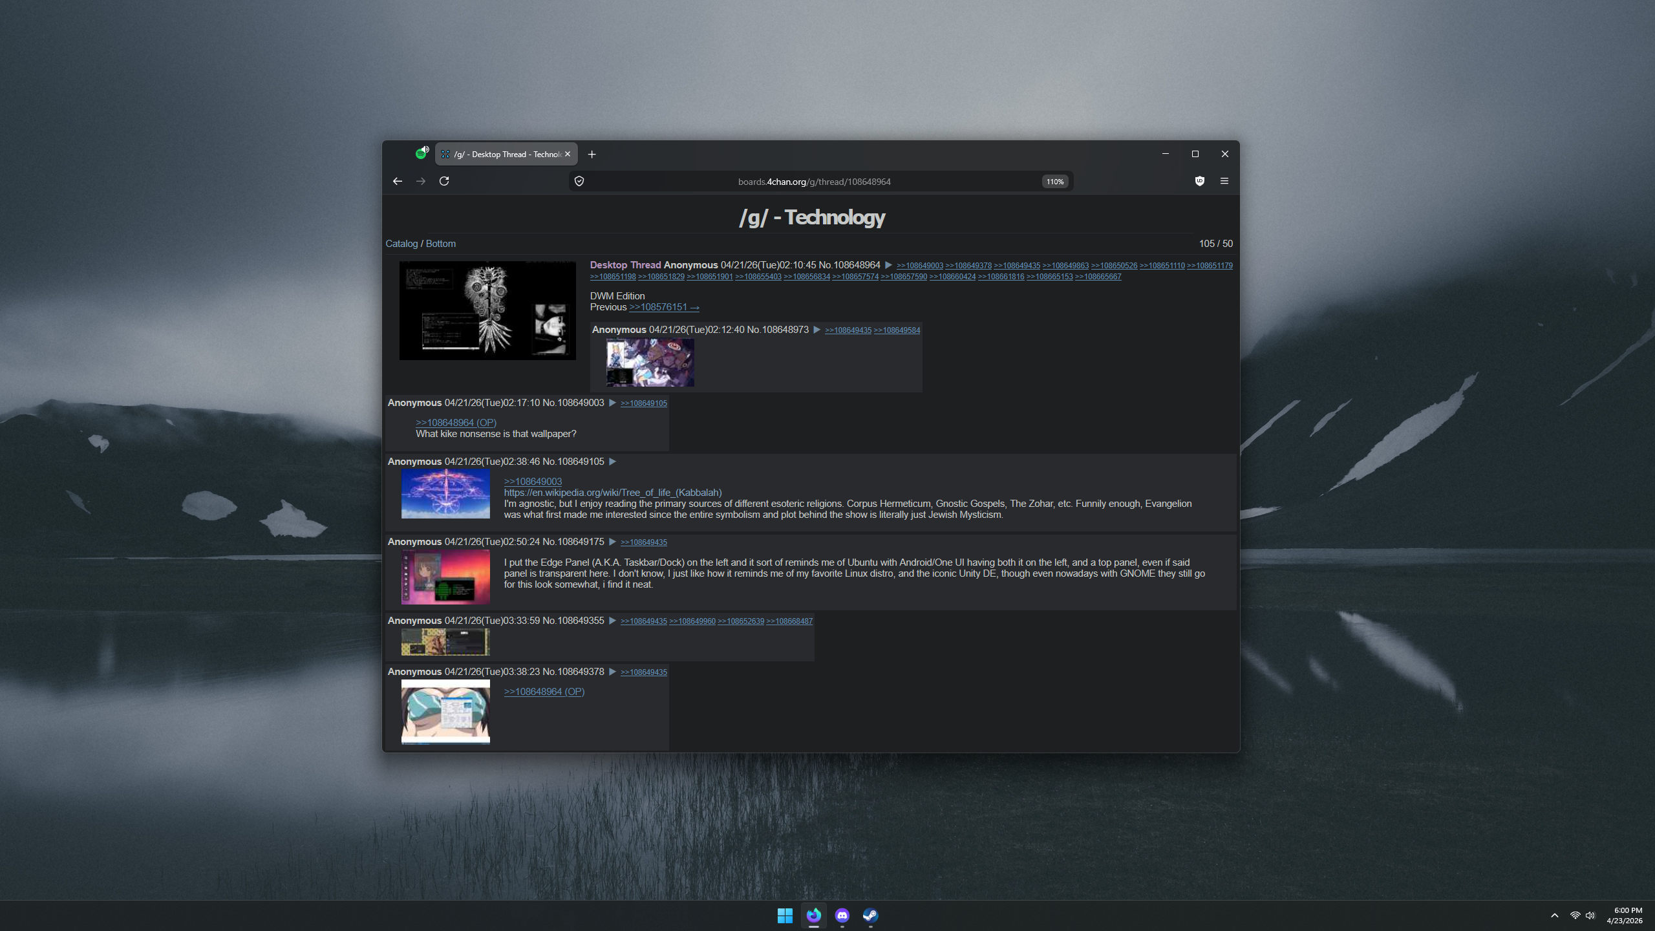Image resolution: width=1655 pixels, height=931 pixels.
Task: Open a new browser tab
Action: pos(592,155)
